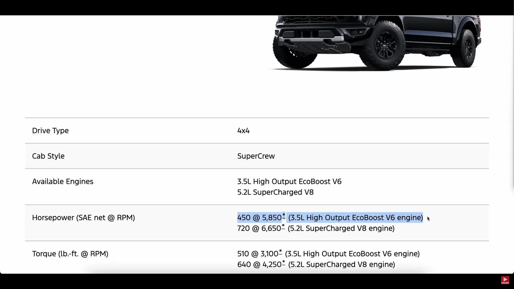Click 5.2L SuperCharged V8 engine text
514x289 pixels.
(275, 192)
